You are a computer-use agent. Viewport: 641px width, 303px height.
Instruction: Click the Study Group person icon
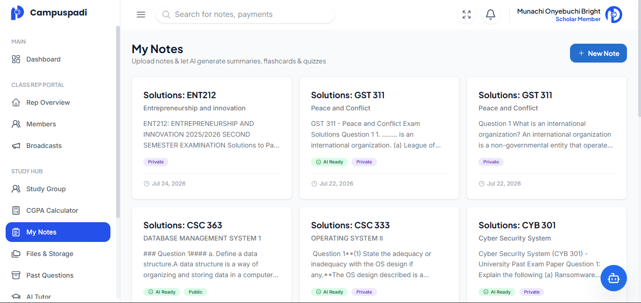16,189
